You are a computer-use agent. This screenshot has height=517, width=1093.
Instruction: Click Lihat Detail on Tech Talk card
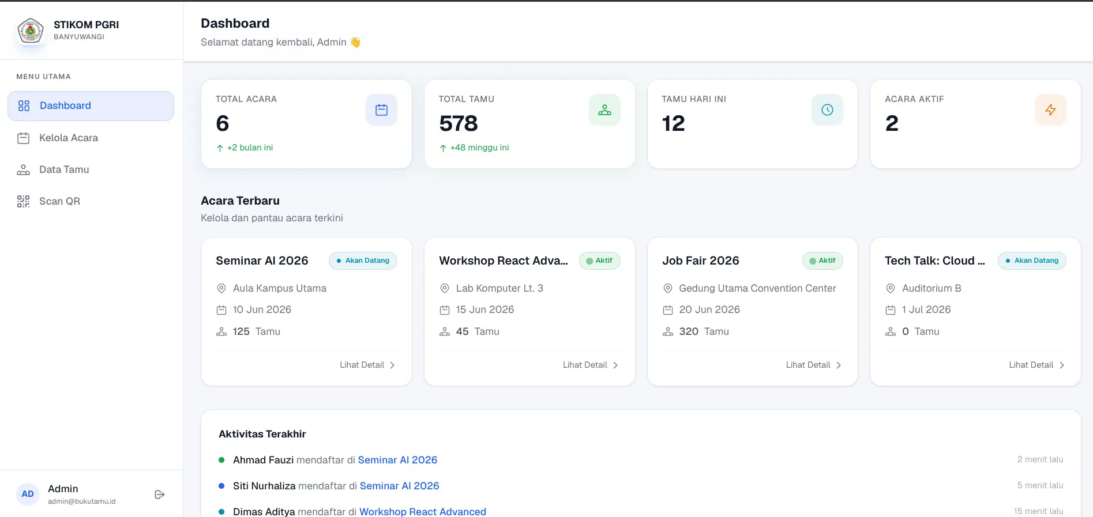pyautogui.click(x=1036, y=365)
